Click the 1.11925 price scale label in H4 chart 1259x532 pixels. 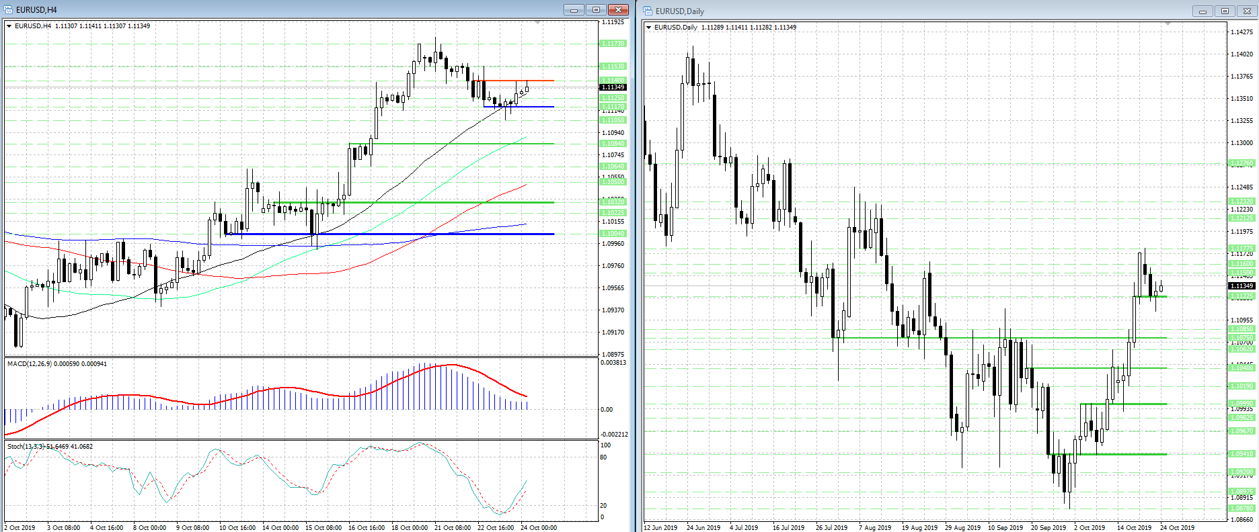click(x=613, y=22)
